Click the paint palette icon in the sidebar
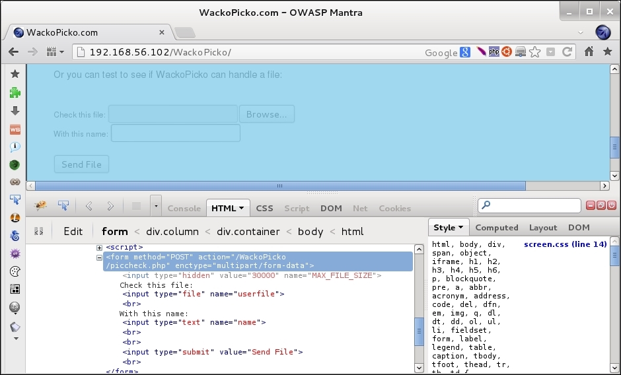The height and width of the screenshot is (375, 621). [15, 271]
